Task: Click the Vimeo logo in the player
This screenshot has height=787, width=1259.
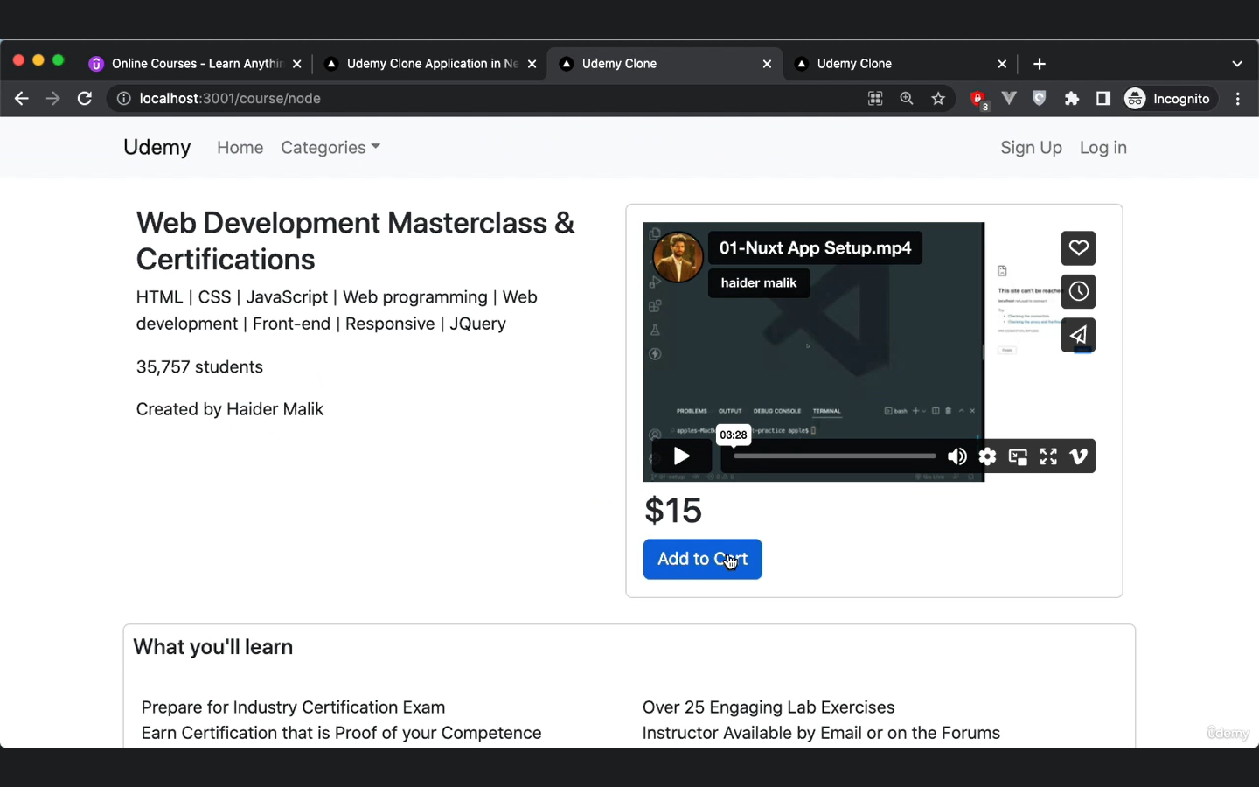Action: 1079,456
